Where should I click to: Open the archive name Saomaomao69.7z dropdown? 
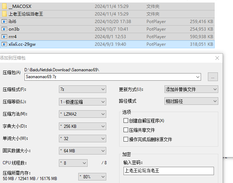(x=197, y=77)
